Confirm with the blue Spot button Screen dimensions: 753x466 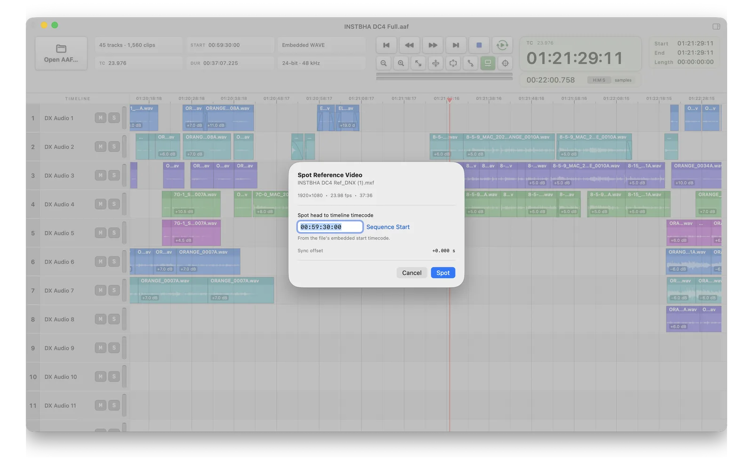point(443,273)
